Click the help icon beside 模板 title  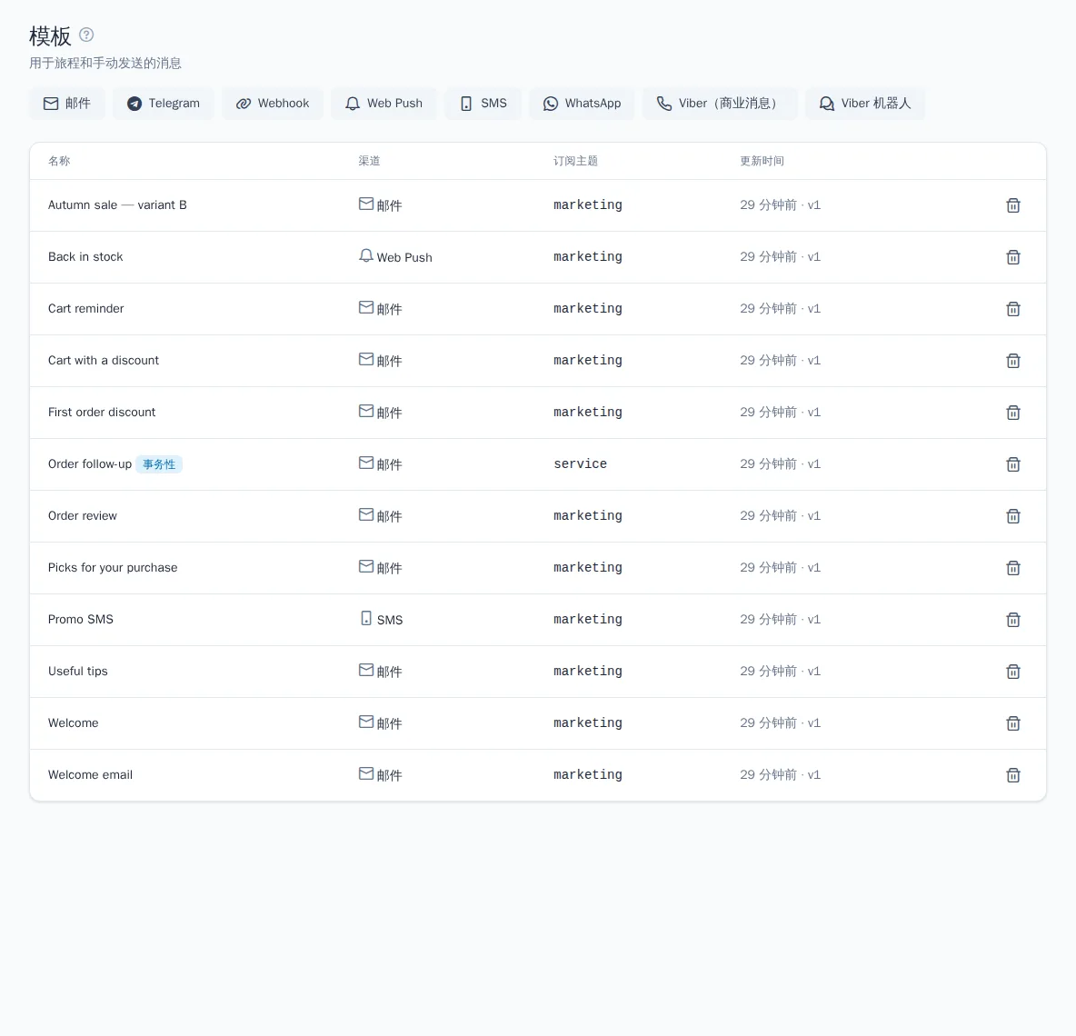(x=86, y=35)
